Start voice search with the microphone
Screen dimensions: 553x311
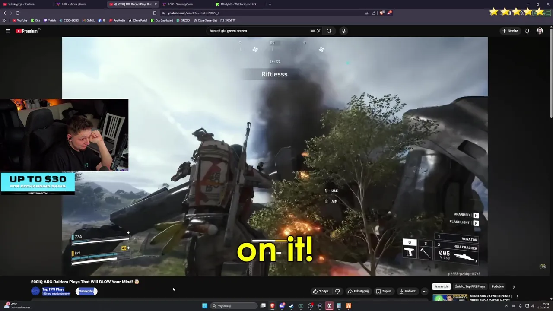[343, 31]
